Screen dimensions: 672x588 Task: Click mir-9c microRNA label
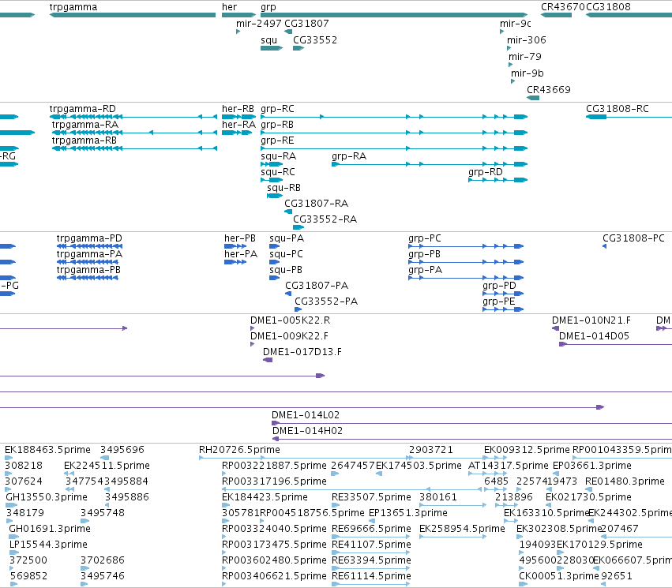(516, 24)
